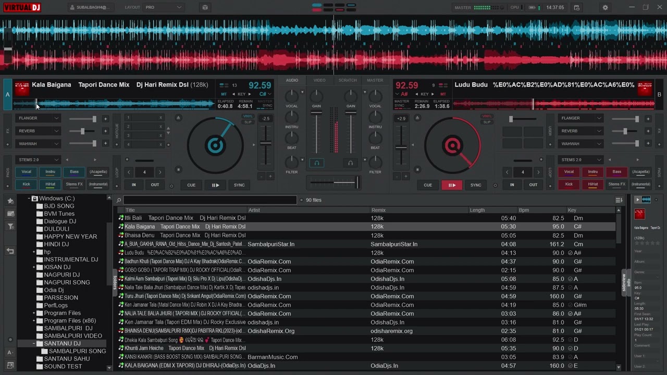Expand the Program Files folder
This screenshot has width=667, height=375.
(34, 313)
